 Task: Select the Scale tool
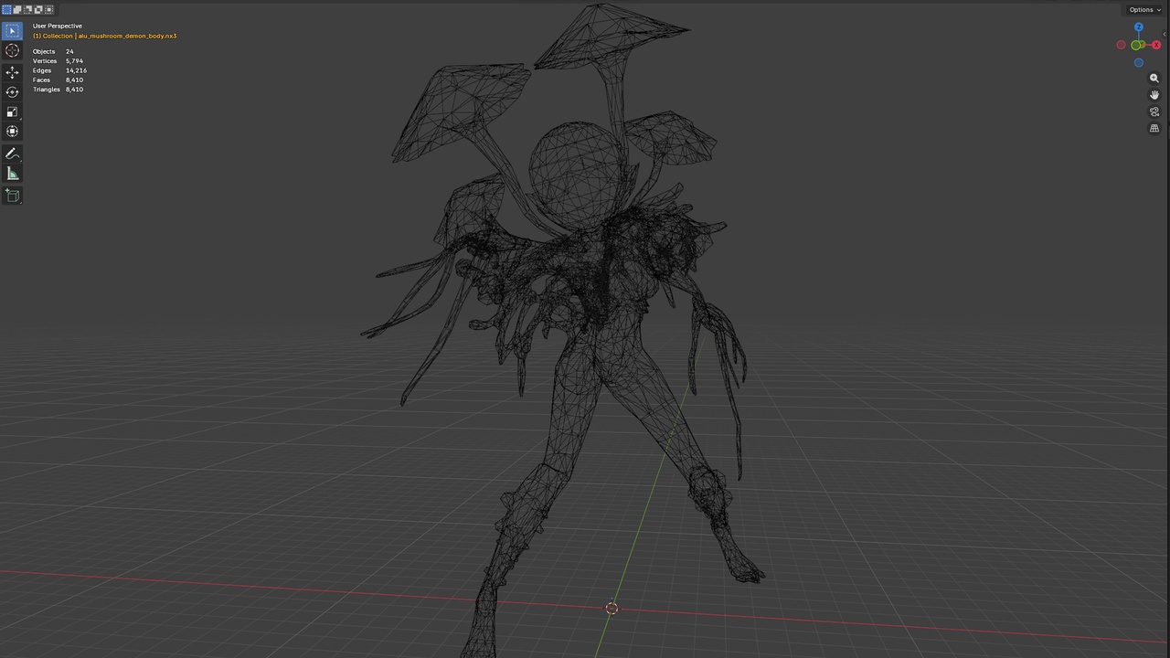[12, 111]
